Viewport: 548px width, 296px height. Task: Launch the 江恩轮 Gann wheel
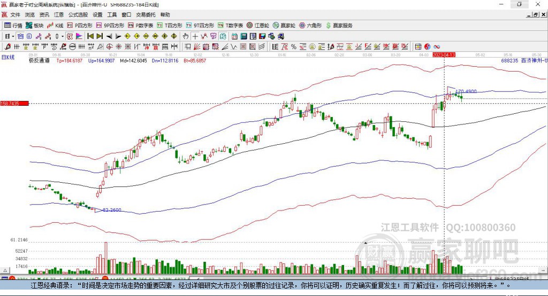point(258,26)
